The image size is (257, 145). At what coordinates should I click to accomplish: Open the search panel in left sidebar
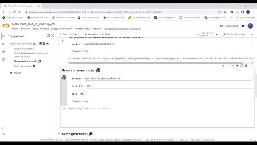tap(4, 44)
